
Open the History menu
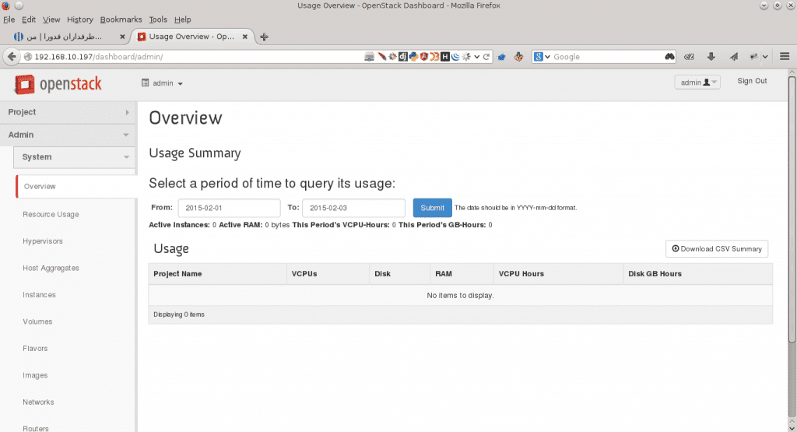[80, 19]
